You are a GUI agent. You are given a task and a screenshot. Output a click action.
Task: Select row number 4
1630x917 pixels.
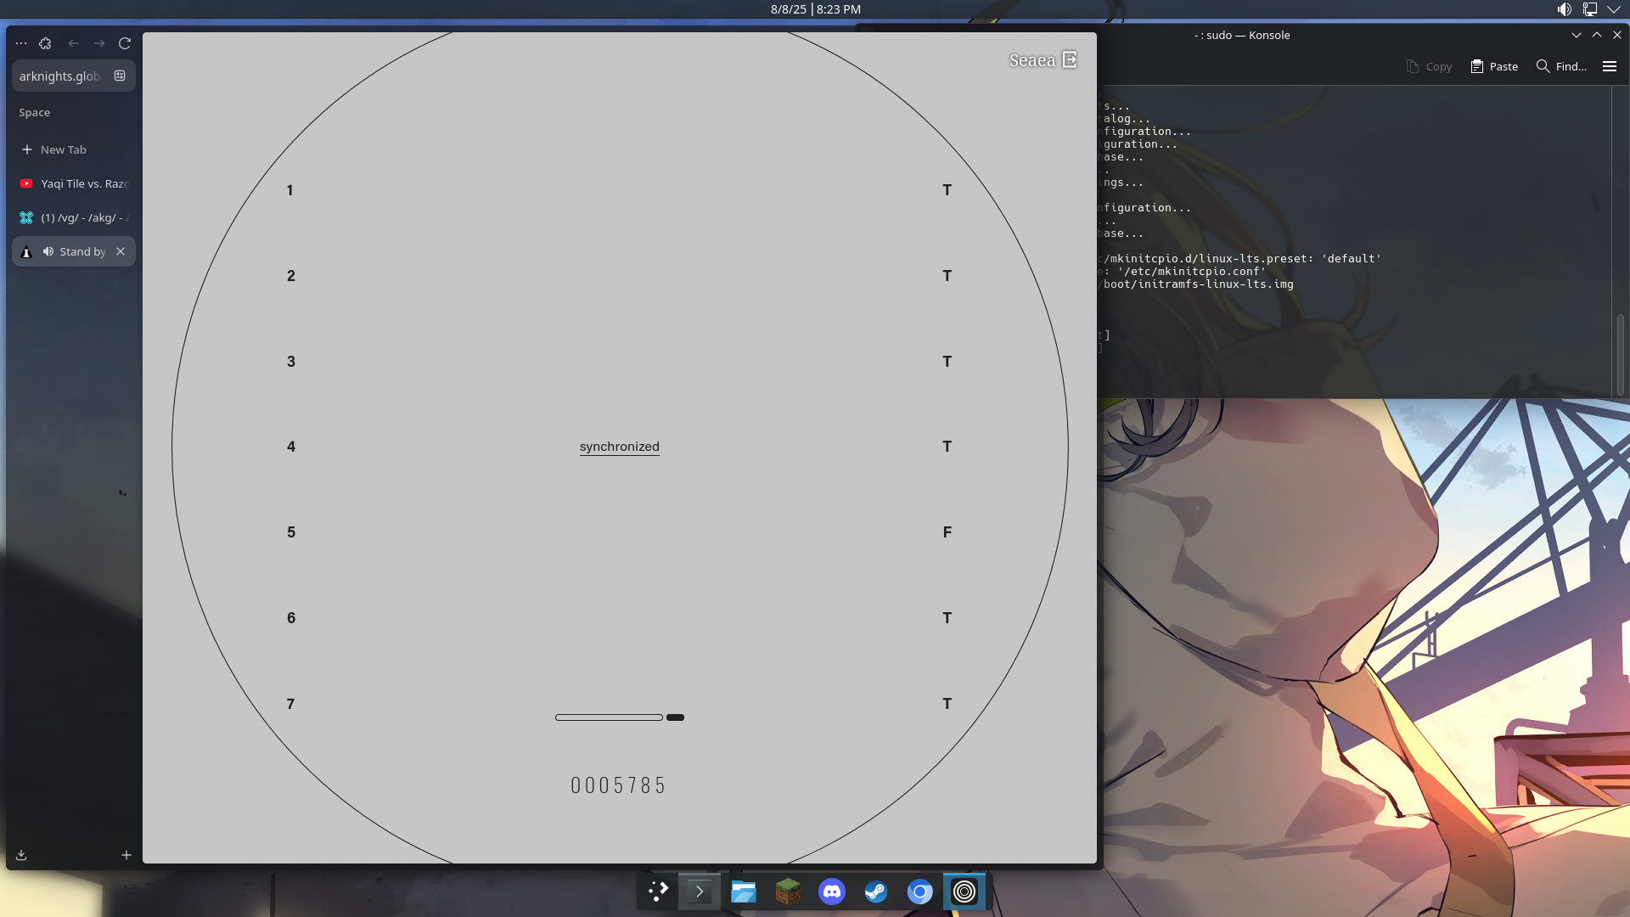(x=291, y=447)
